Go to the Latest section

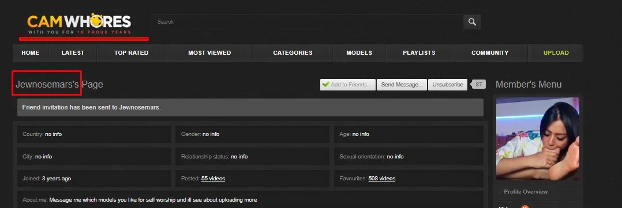coord(73,52)
